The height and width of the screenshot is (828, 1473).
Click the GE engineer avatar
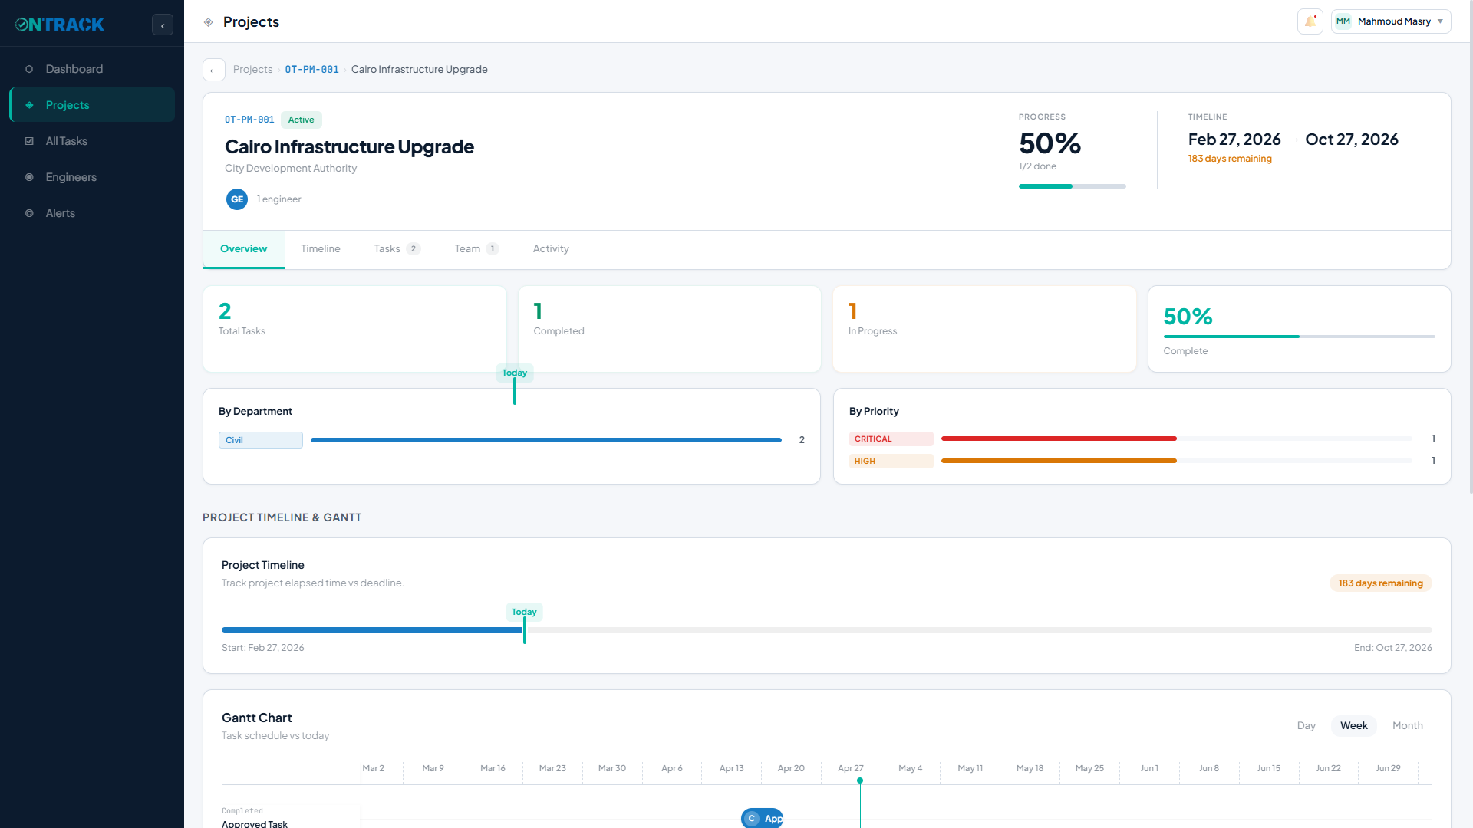(x=237, y=199)
